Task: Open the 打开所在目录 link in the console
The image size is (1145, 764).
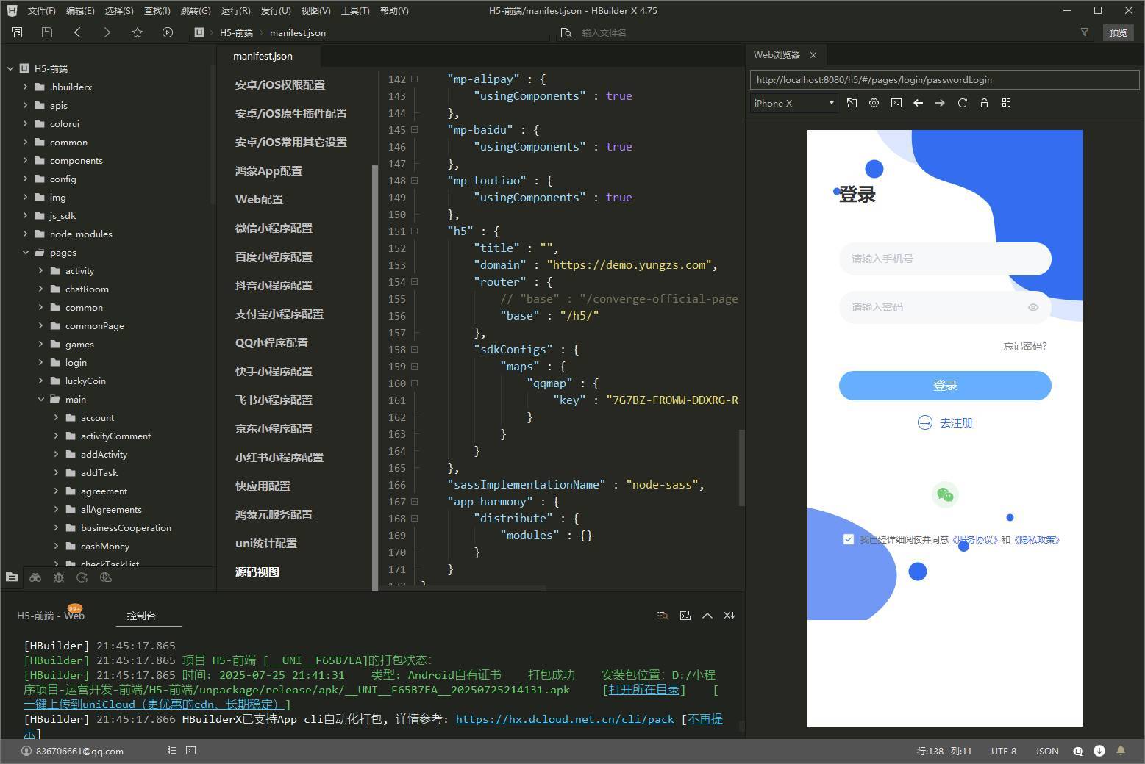Action: 644,690
